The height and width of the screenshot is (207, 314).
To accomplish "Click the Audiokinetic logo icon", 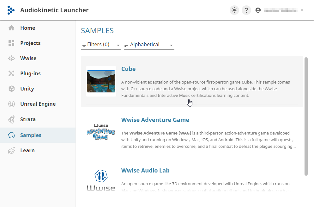I will 11,10.
